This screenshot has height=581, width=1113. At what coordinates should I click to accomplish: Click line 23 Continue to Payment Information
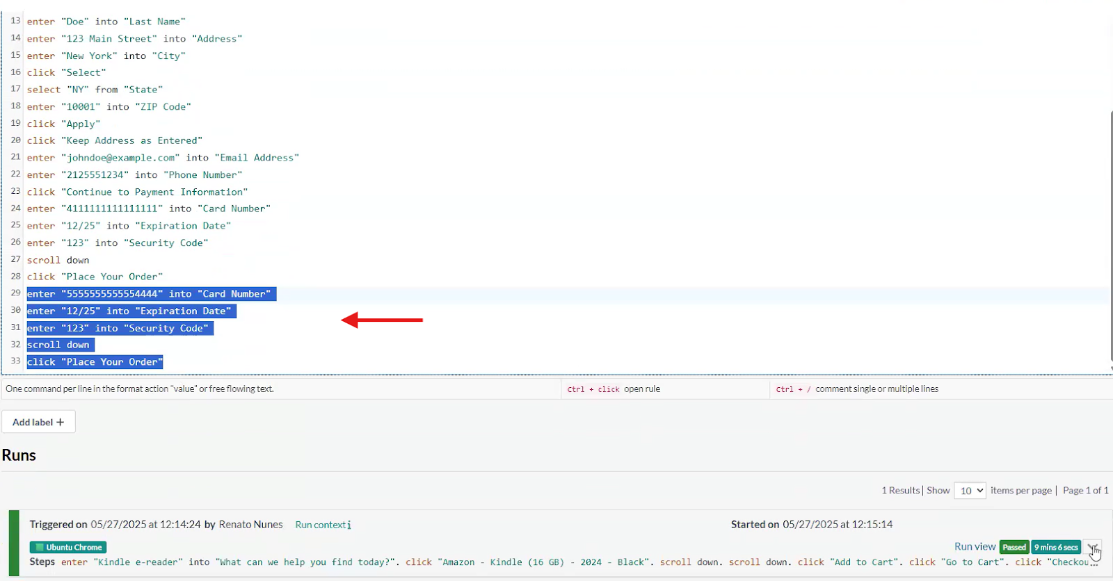click(x=137, y=192)
